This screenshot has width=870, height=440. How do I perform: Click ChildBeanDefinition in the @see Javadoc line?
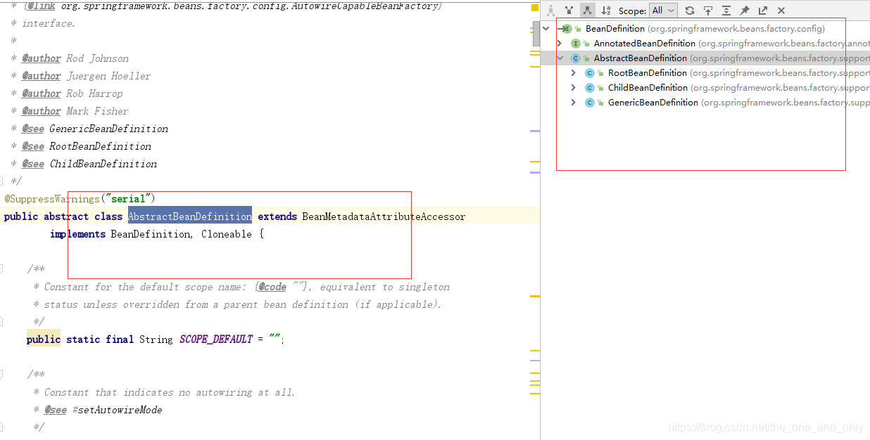pyautogui.click(x=103, y=164)
